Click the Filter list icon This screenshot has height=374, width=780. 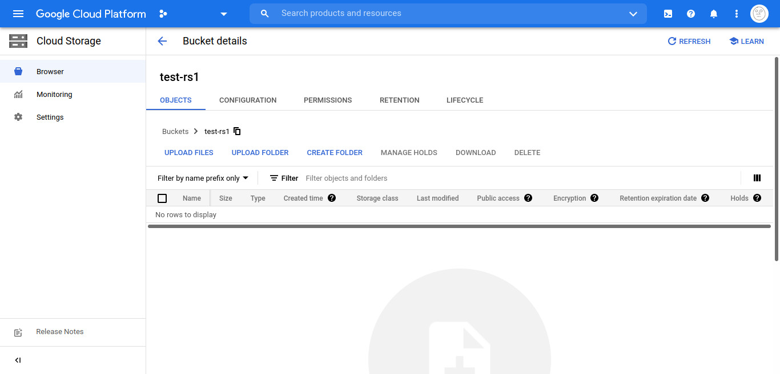click(274, 178)
